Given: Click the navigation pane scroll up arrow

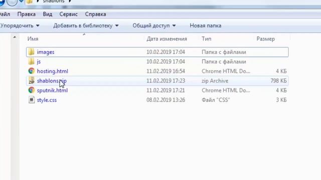Looking at the screenshot, I should [15, 37].
